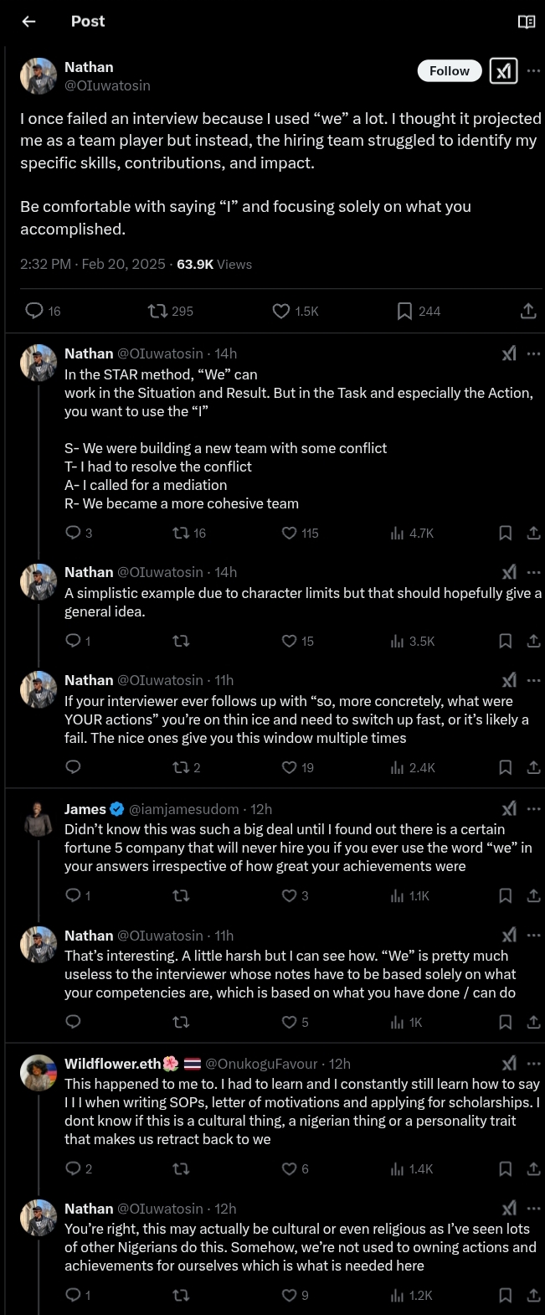Bookmark the main post with 244 bookmarks
Screen dimensions: 545x1315
[x=404, y=311]
